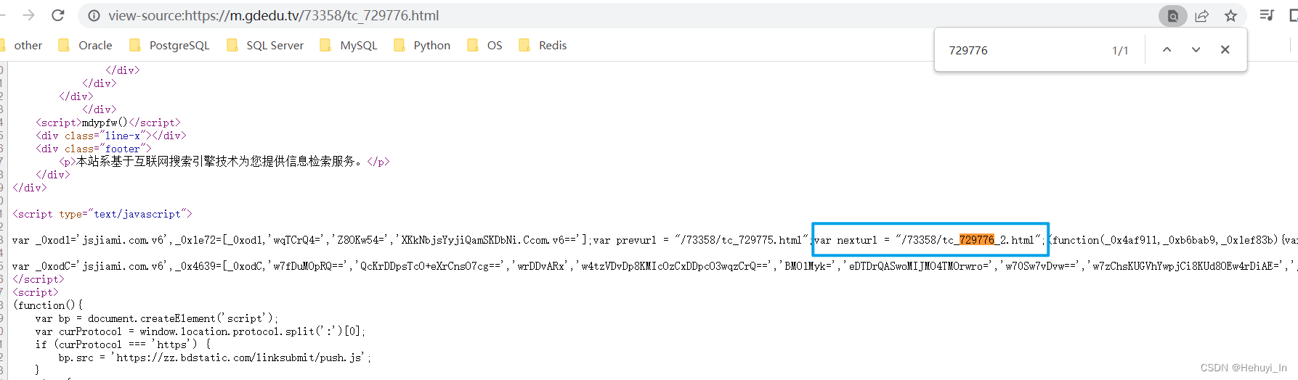Image resolution: width=1298 pixels, height=380 pixels.
Task: Click the 'var curProtocol' source line
Action: tap(200, 331)
